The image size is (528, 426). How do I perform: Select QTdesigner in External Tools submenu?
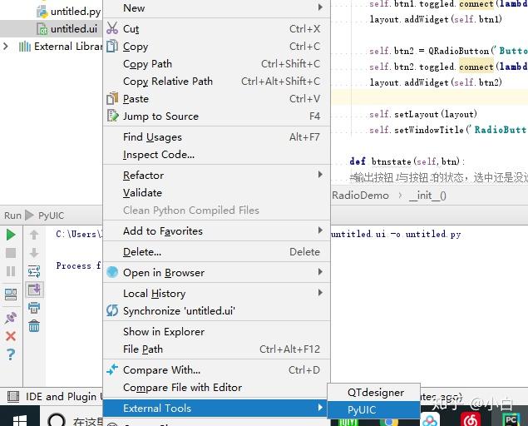[374, 392]
